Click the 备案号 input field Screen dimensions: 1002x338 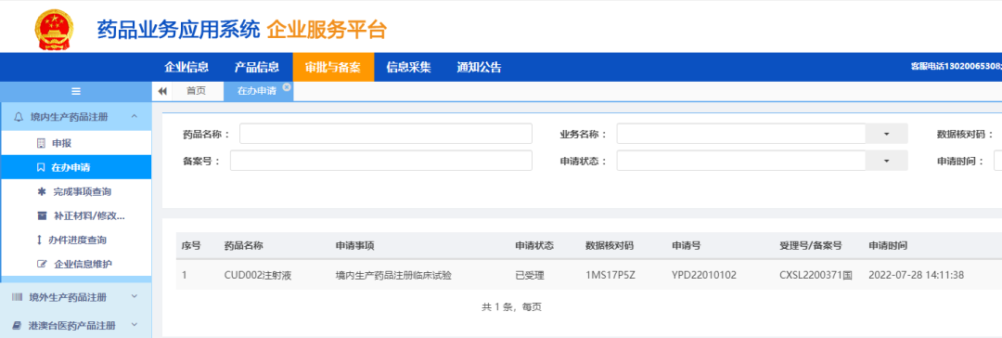coord(381,161)
